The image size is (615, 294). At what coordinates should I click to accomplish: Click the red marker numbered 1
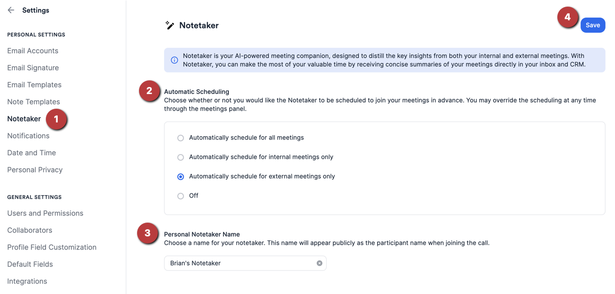pos(56,120)
